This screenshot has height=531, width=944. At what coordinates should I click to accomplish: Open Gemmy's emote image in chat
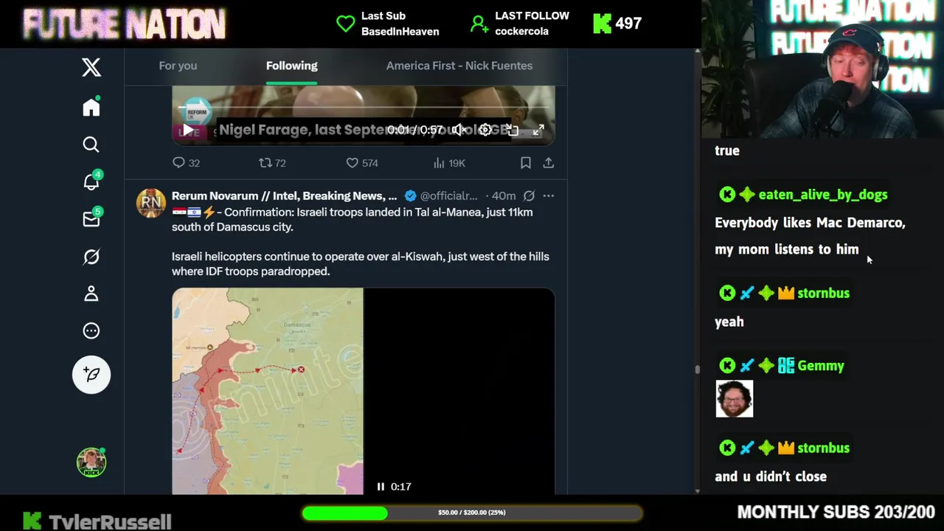point(735,399)
